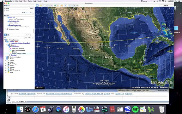
Task: Select the search-places magnifier under Places panel
Action: tap(5, 35)
